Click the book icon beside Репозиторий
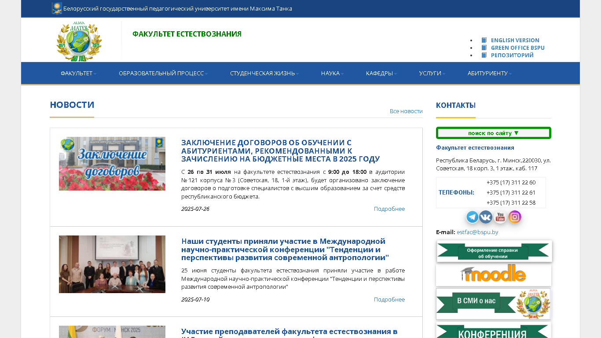This screenshot has width=601, height=338. click(484, 55)
